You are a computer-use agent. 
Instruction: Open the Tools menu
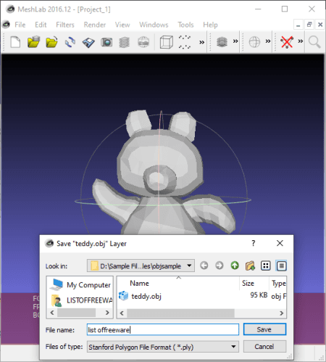pos(185,25)
